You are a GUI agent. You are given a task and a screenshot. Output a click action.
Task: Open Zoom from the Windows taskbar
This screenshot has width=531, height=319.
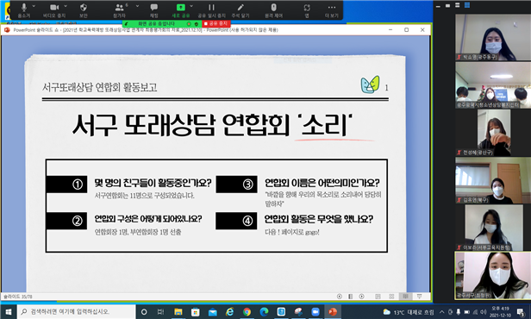[x=315, y=312]
